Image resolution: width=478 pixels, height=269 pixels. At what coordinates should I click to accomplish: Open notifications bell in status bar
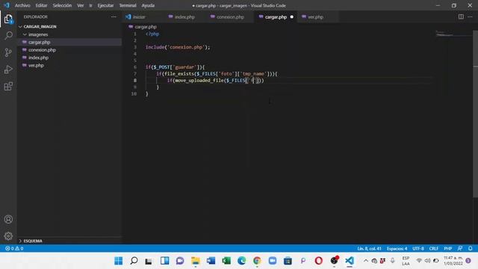pos(471,249)
